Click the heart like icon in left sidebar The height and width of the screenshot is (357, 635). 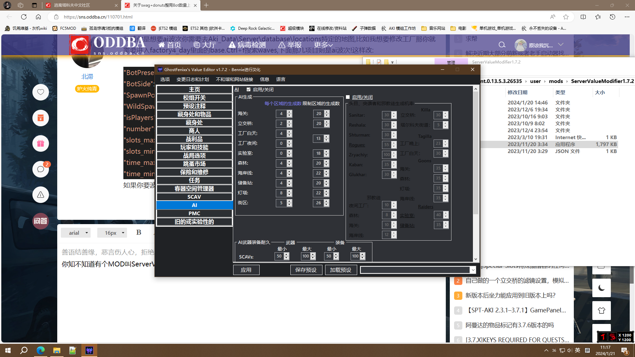pyautogui.click(x=41, y=92)
